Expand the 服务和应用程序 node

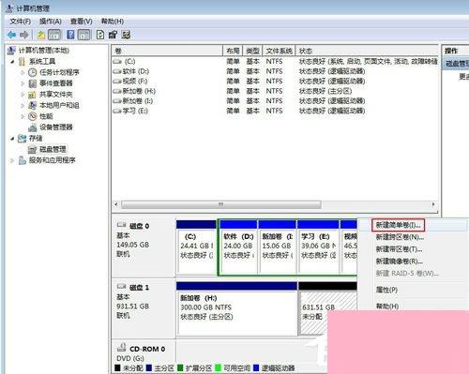[12, 160]
